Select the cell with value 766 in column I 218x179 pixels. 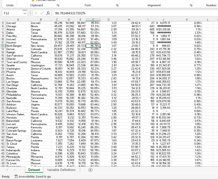click(x=148, y=33)
